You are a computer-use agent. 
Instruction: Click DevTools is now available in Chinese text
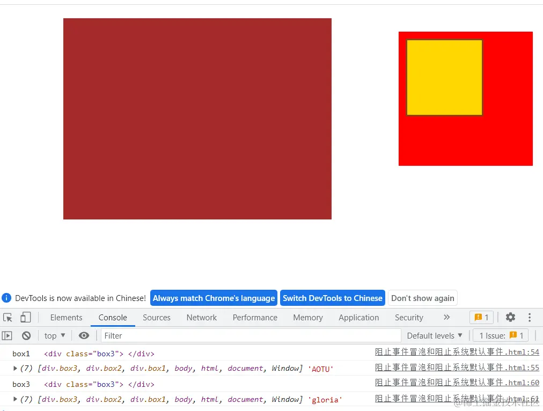80,298
